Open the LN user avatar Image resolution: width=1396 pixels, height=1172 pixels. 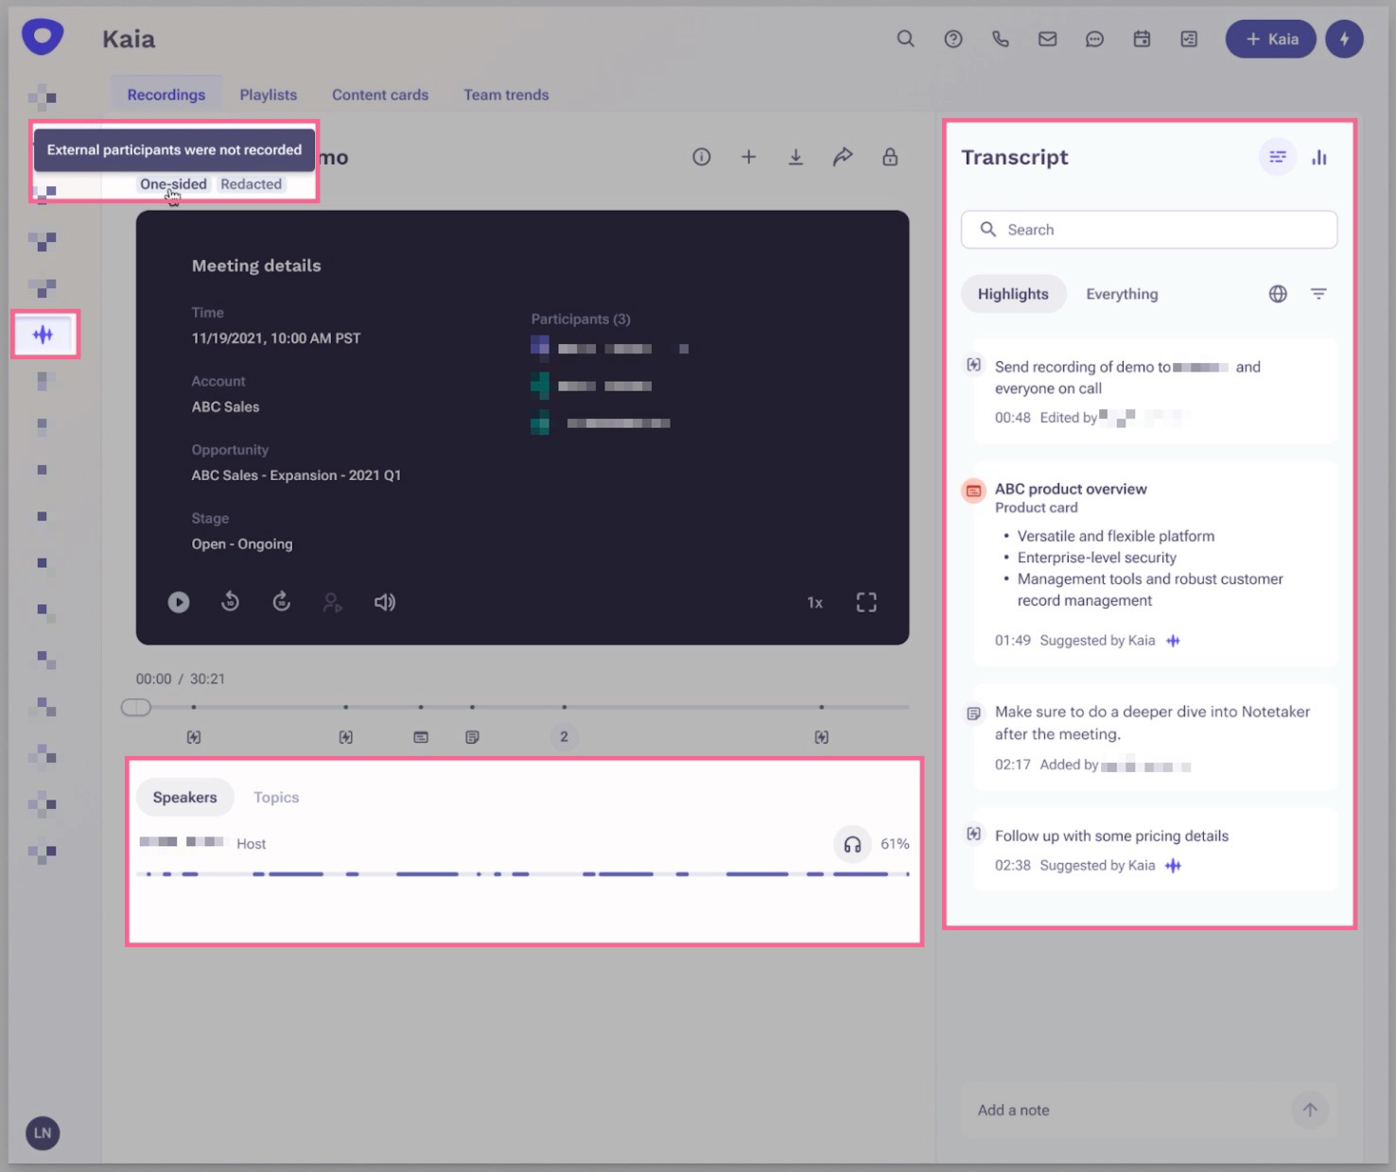click(43, 1132)
